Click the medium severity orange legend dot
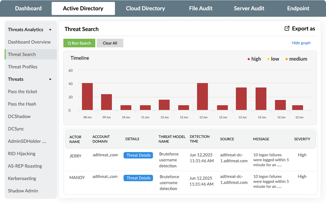This screenshot has height=203, width=326. tap(286, 59)
